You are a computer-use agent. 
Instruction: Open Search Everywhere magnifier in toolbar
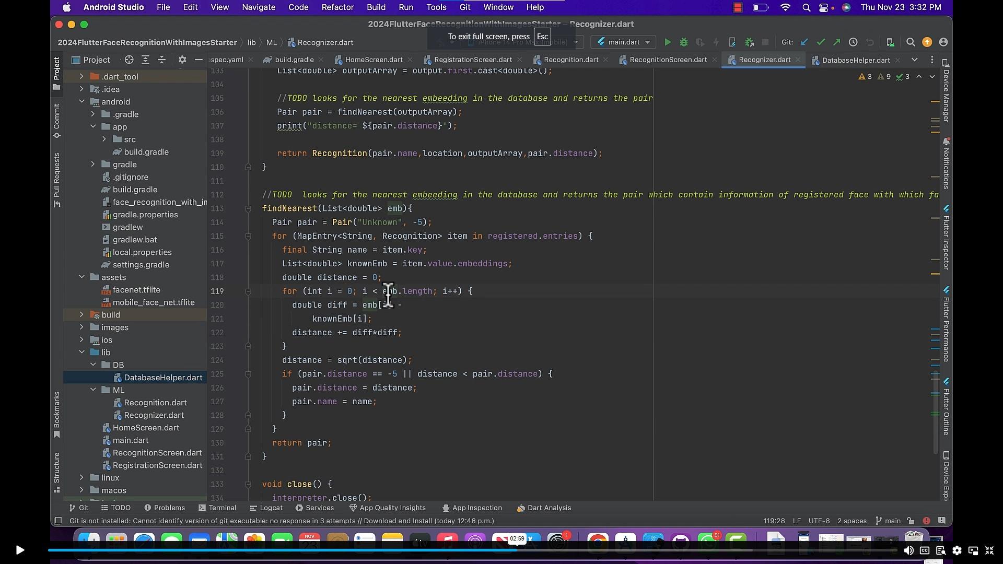point(911,42)
